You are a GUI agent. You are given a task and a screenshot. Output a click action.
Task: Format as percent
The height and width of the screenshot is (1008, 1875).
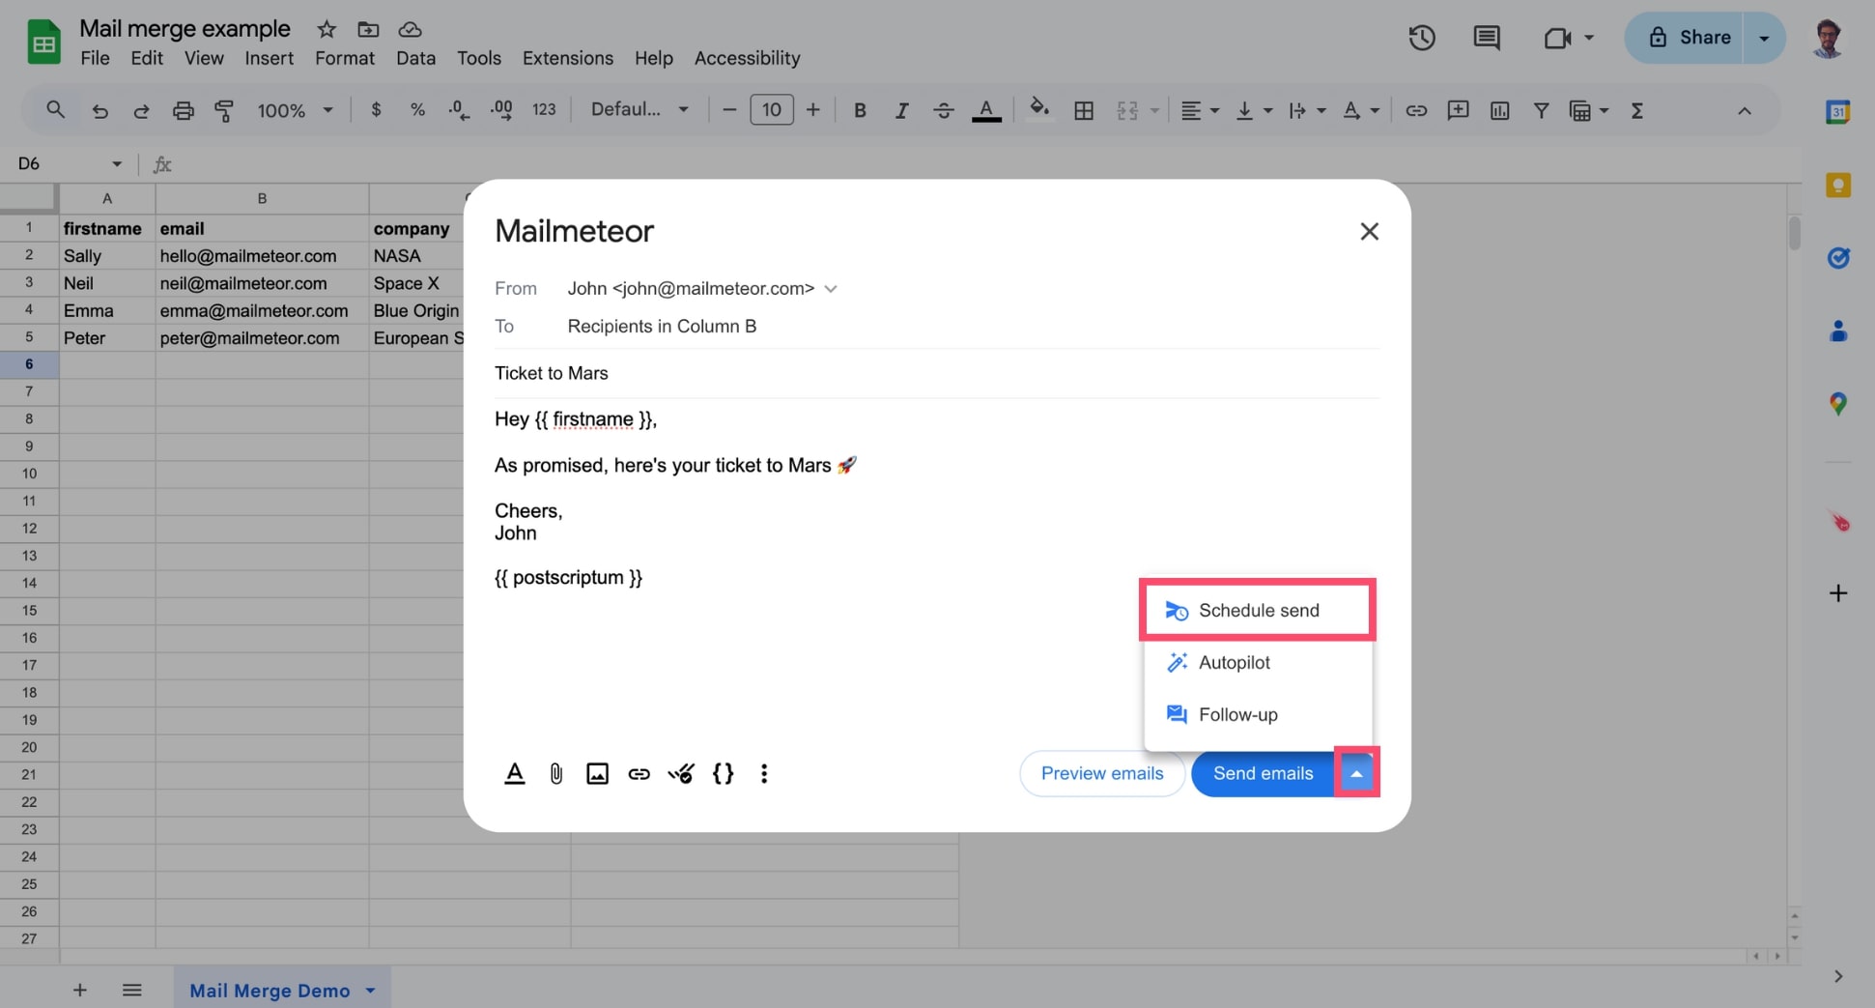417,110
